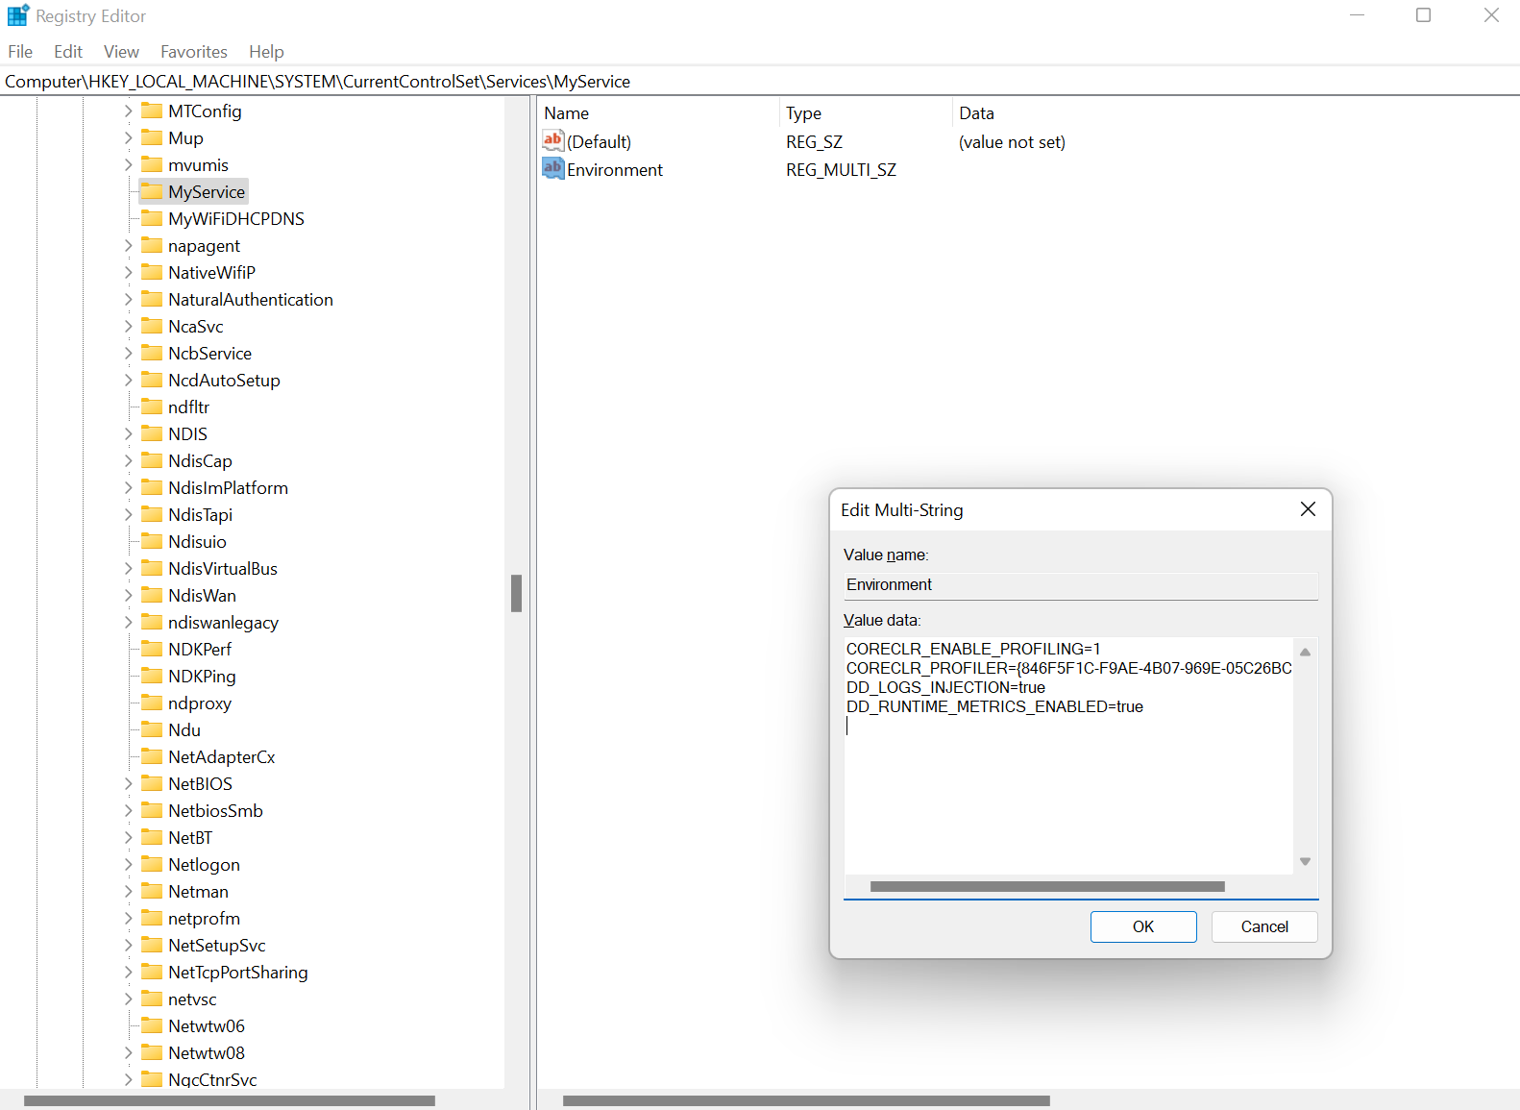The width and height of the screenshot is (1520, 1110).
Task: Click the value data scroll-up arrow
Action: (1305, 652)
